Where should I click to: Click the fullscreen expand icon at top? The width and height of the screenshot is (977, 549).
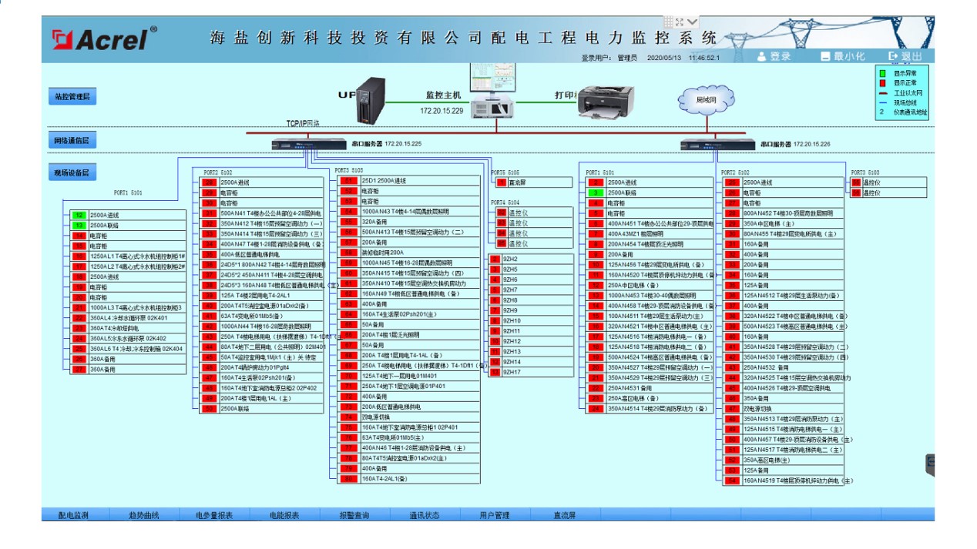[680, 22]
